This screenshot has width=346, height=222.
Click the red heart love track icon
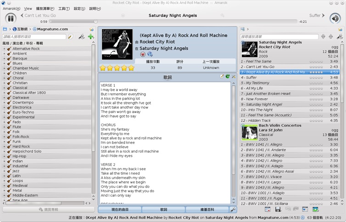click(143, 54)
